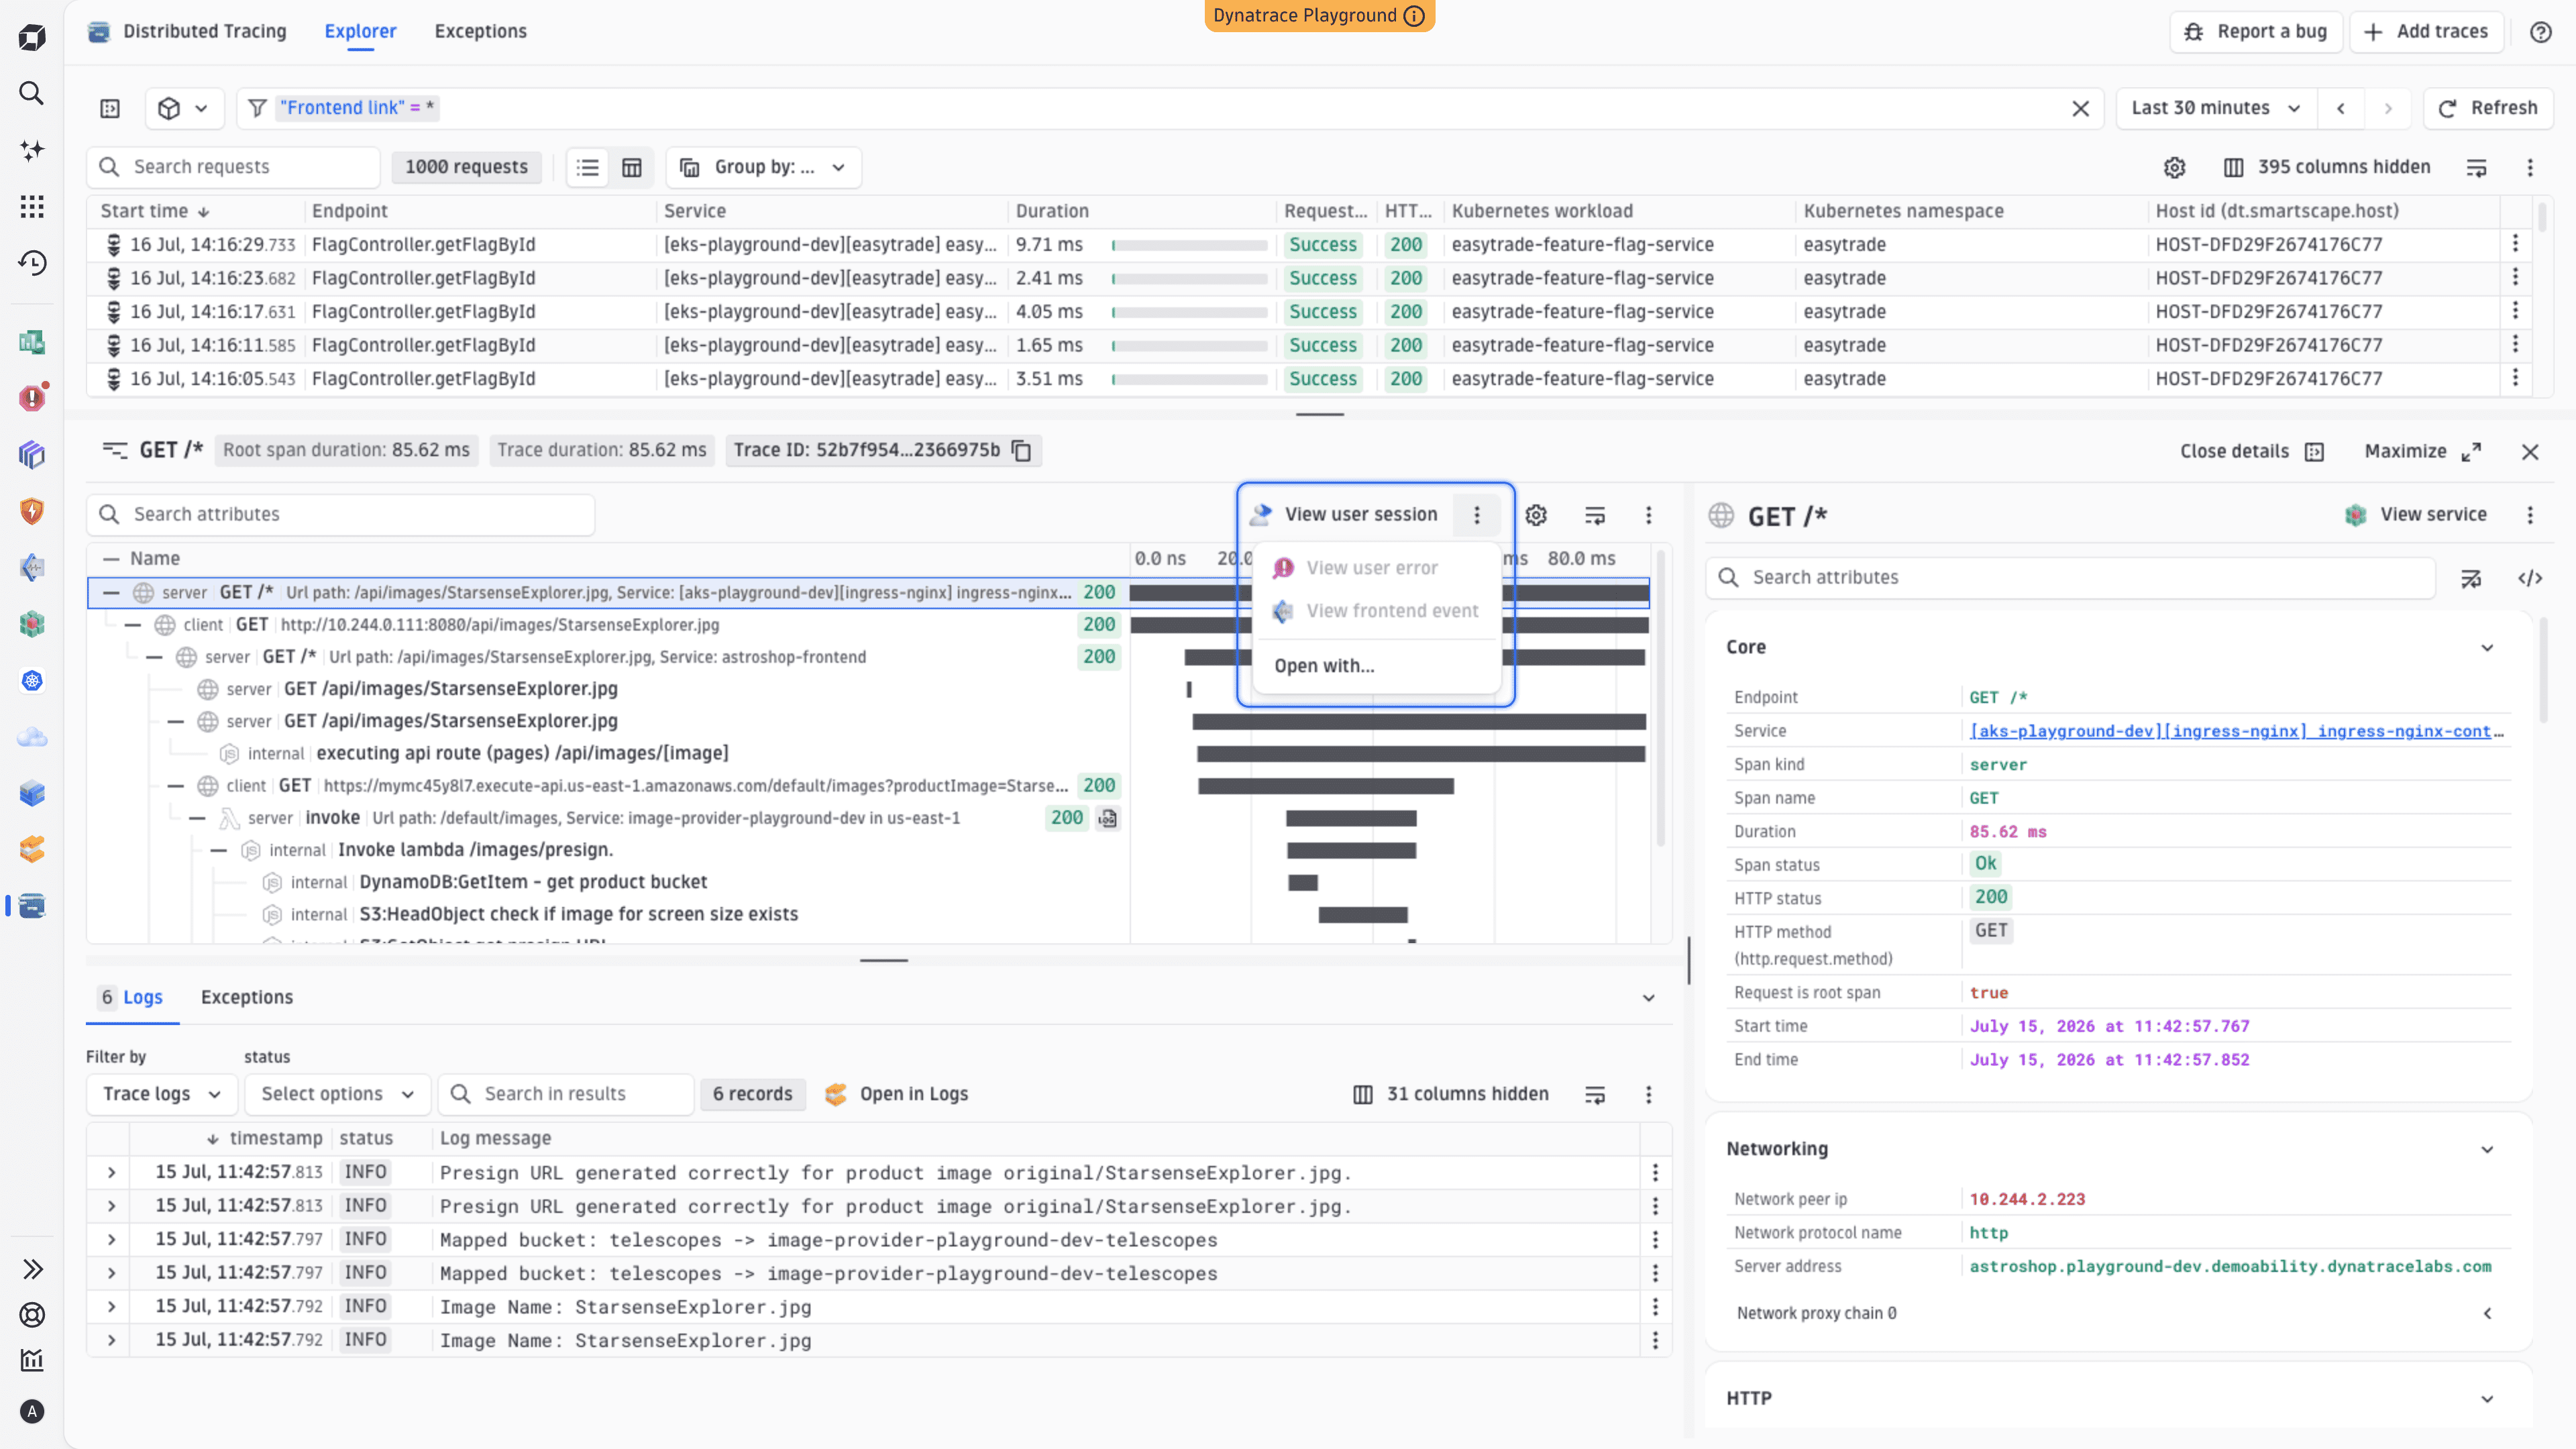This screenshot has width=2576, height=1449.
Task: Open the kebab menu beside View user session
Action: [1477, 515]
